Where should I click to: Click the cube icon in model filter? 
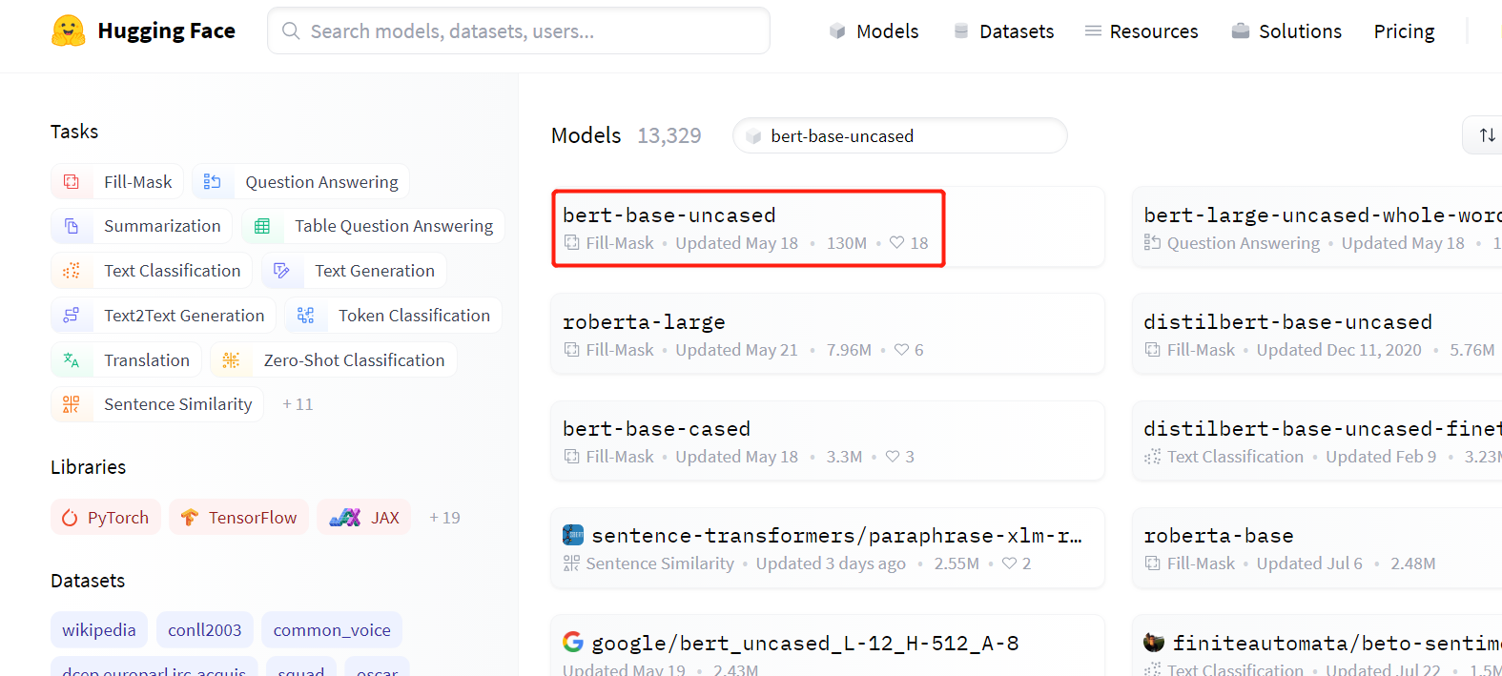click(753, 136)
